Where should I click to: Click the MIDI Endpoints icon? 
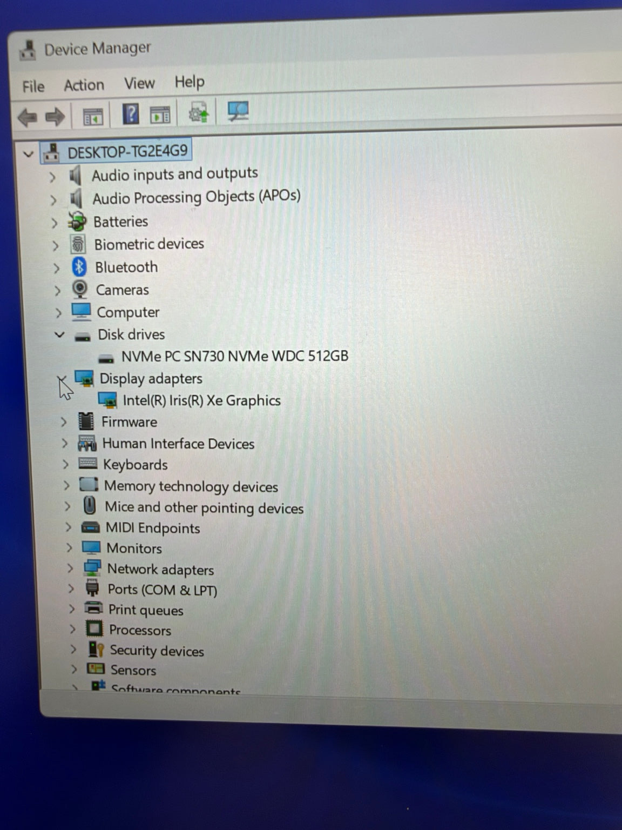[x=91, y=527]
